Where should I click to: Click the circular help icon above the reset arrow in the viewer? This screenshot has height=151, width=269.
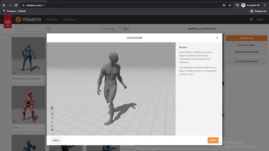(x=52, y=108)
